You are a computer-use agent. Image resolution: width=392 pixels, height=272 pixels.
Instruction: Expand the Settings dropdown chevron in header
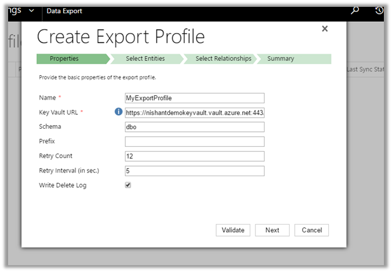(31, 11)
